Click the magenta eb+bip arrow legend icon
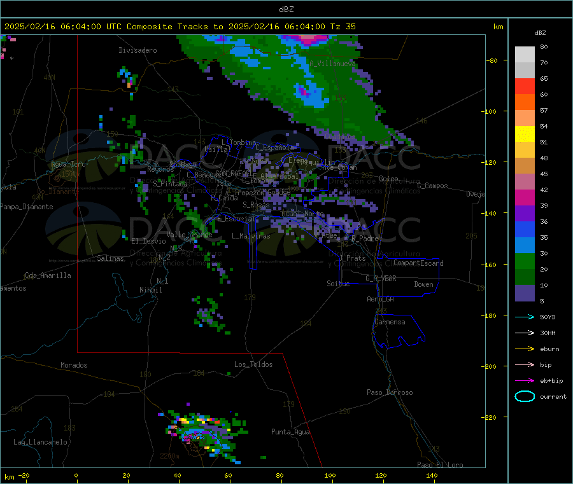The height and width of the screenshot is (484, 573). coord(525,381)
